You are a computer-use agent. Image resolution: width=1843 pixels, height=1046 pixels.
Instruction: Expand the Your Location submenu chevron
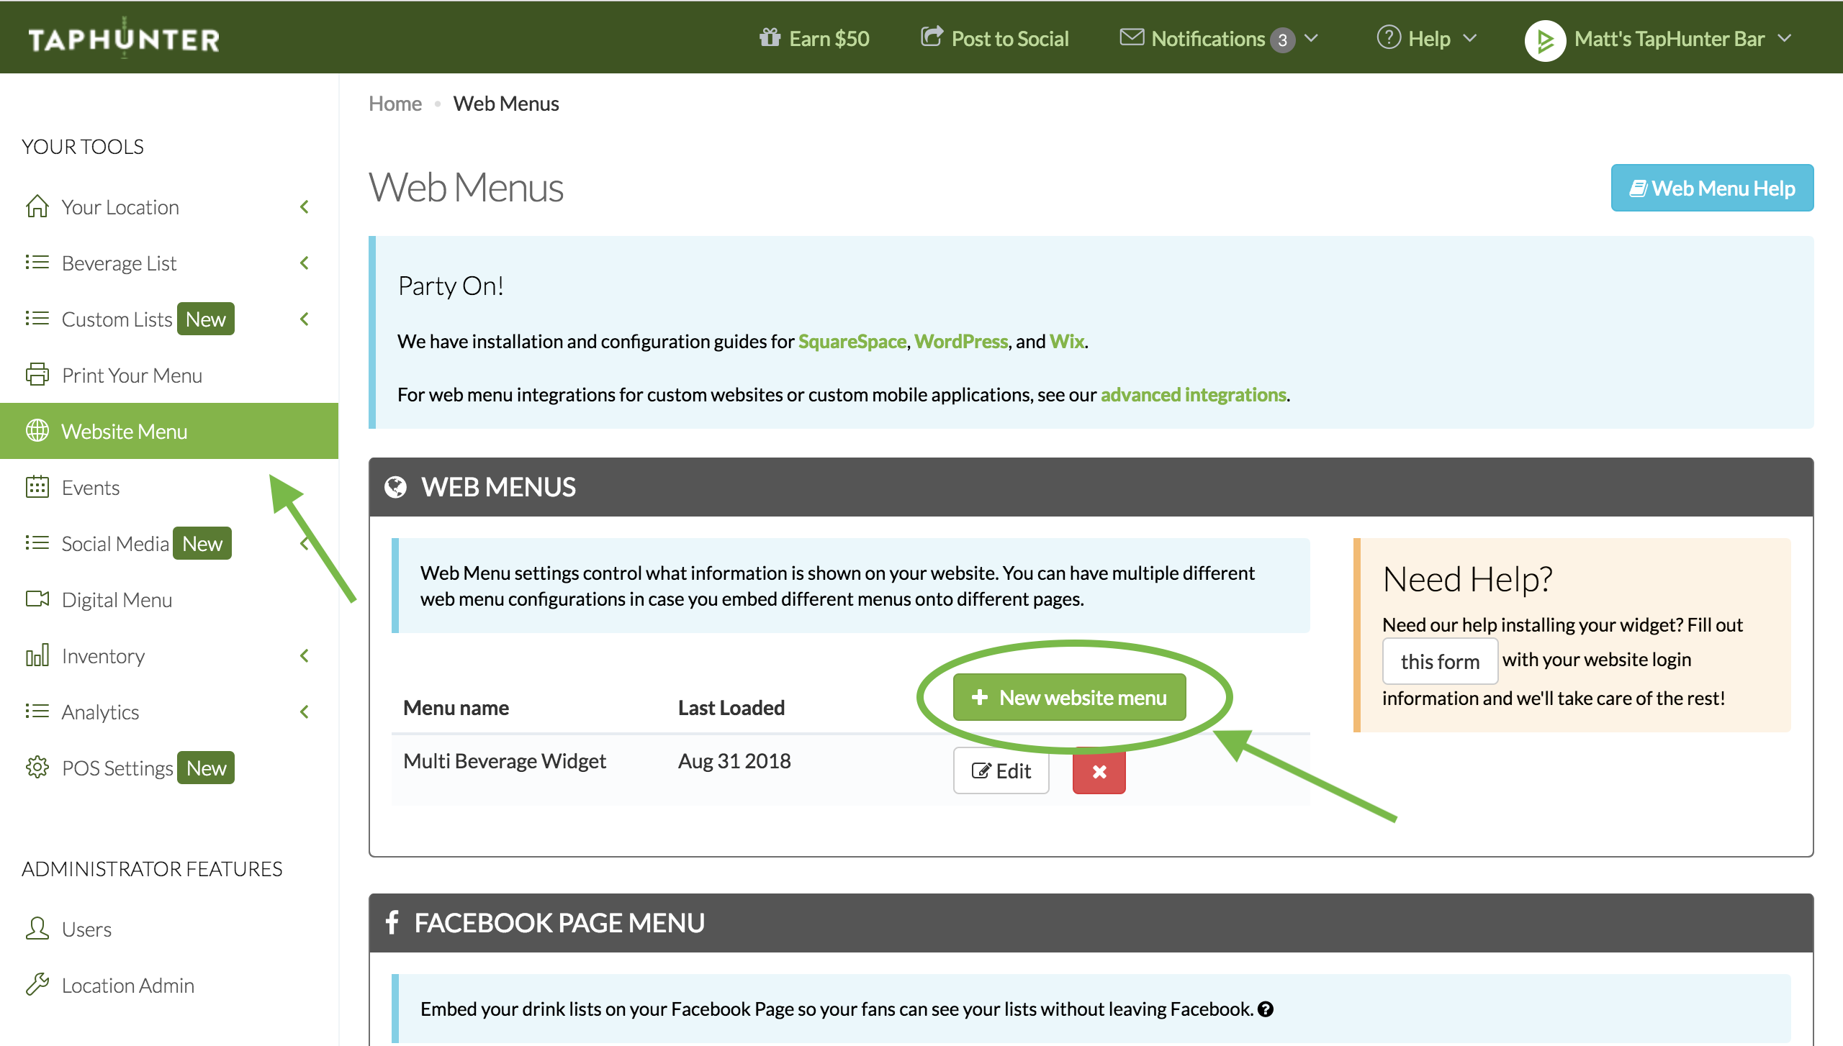pos(305,207)
